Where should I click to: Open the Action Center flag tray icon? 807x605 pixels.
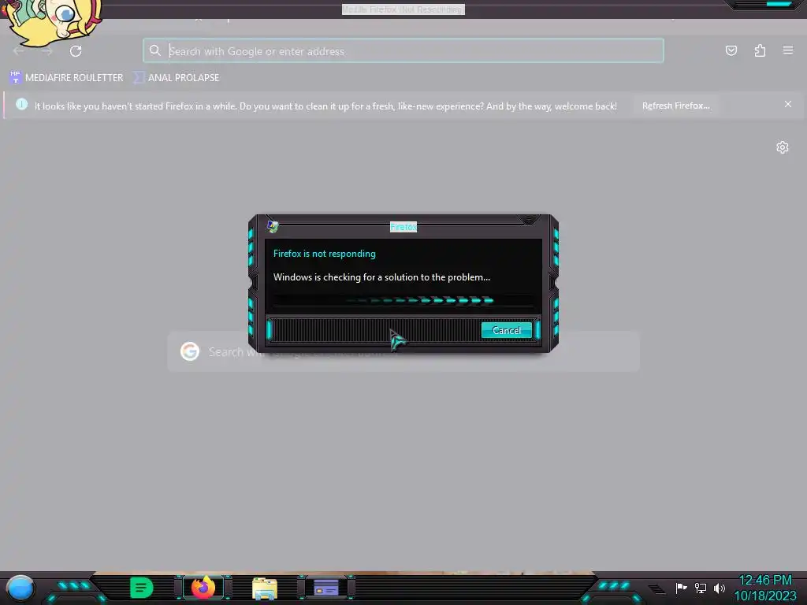click(681, 588)
